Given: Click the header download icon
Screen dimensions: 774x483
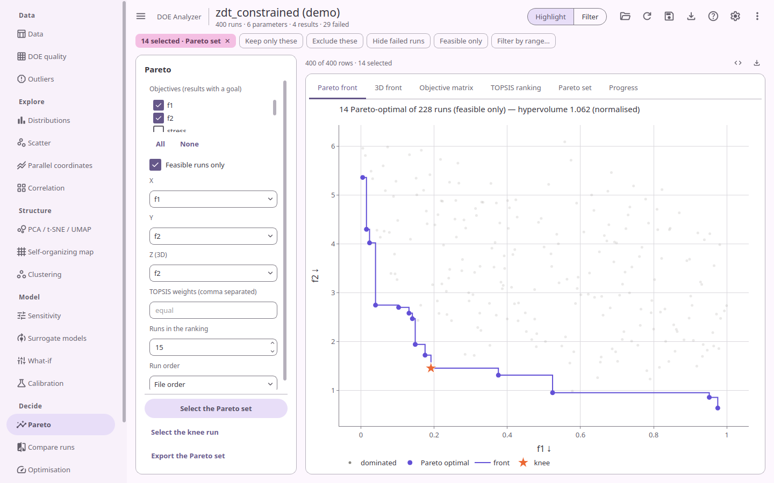Looking at the screenshot, I should pyautogui.click(x=691, y=16).
